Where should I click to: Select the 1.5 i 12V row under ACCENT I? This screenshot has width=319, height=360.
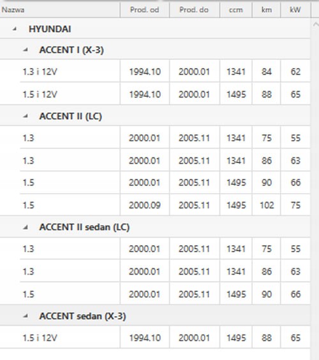165,94
